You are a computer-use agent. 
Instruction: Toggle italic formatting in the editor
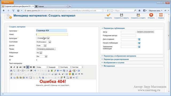click(x=14, y=67)
